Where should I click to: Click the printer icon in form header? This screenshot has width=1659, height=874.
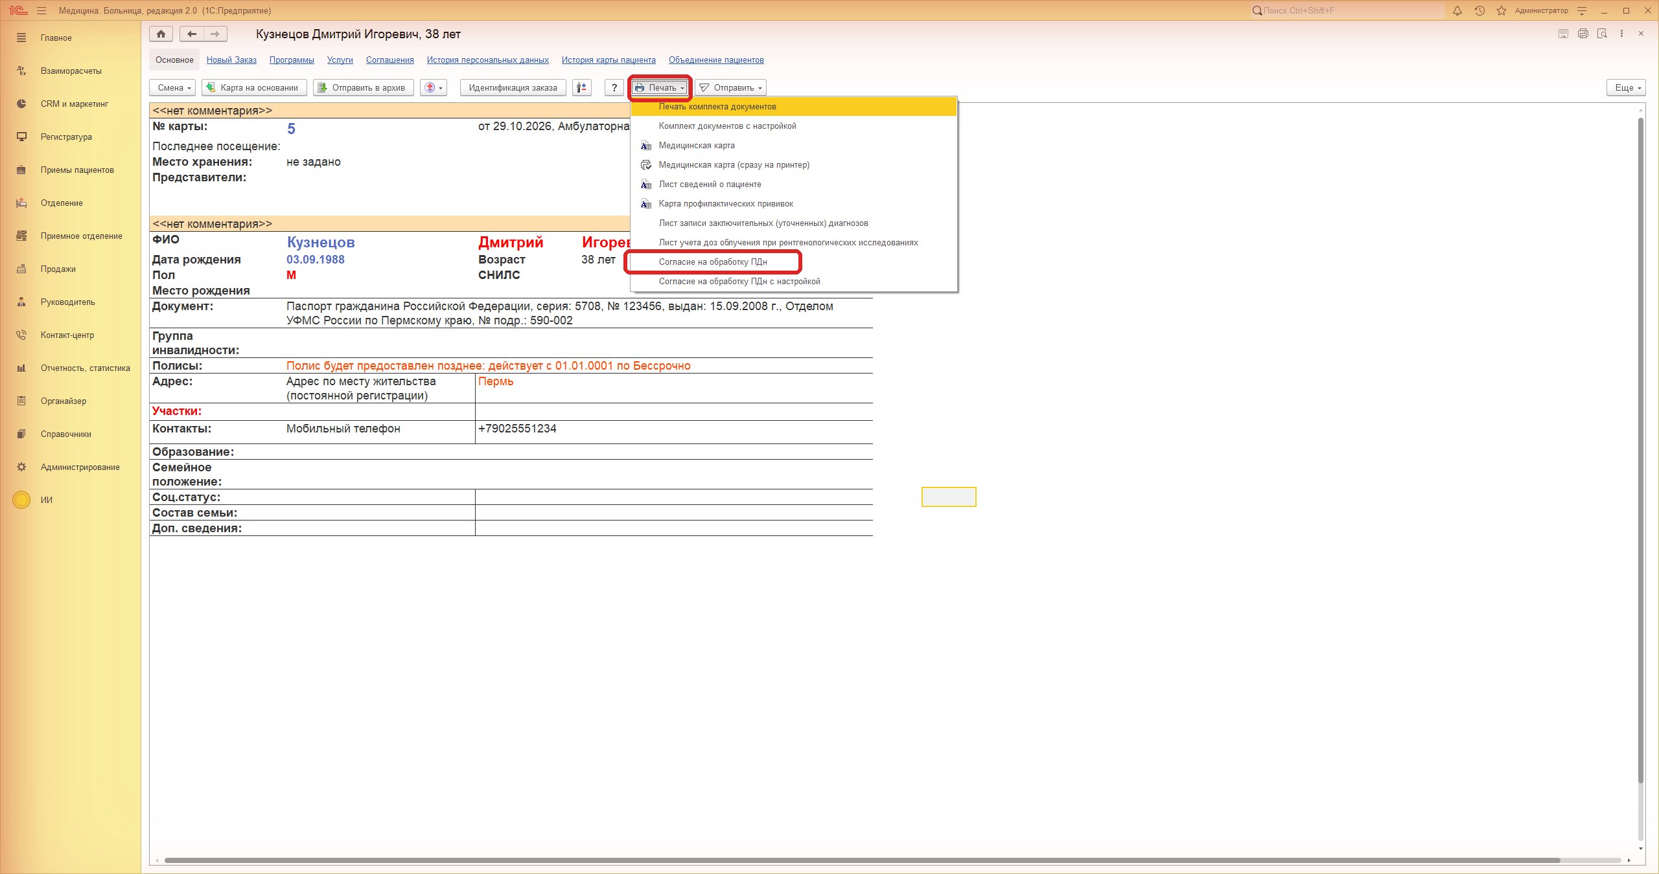click(1583, 34)
